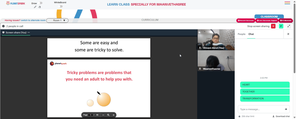The height and width of the screenshot is (119, 296).
Task: Click the PDF magnifier zoom icon
Action: pyautogui.click(x=108, y=115)
